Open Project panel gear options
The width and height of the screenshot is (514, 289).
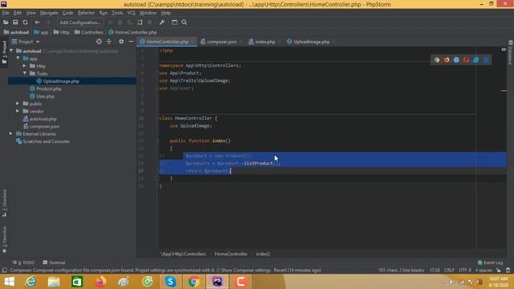[x=121, y=42]
